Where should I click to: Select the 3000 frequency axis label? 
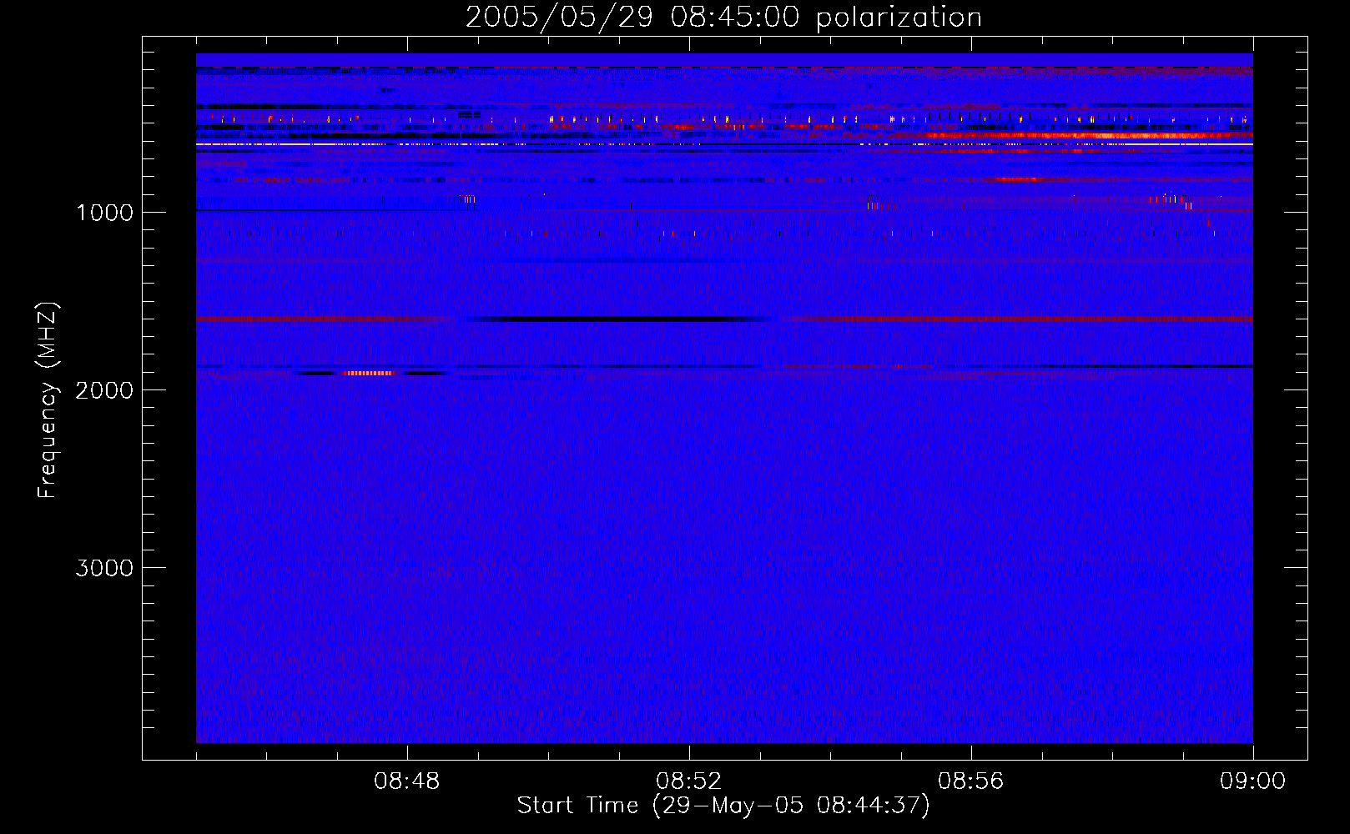pos(104,568)
